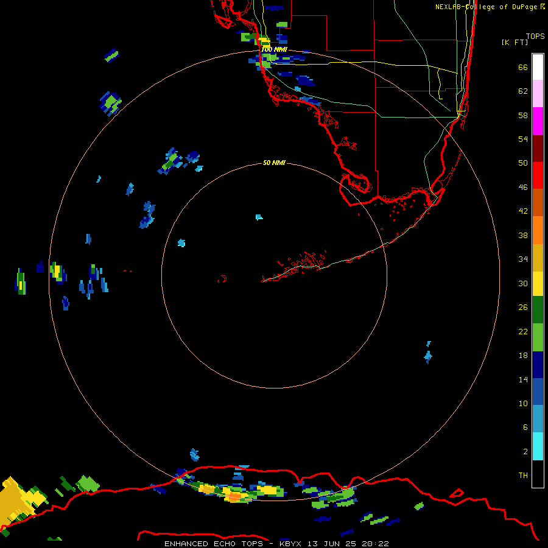Image resolution: width=548 pixels, height=548 pixels.
Task: Select the 62 legend value
Action: tap(523, 91)
